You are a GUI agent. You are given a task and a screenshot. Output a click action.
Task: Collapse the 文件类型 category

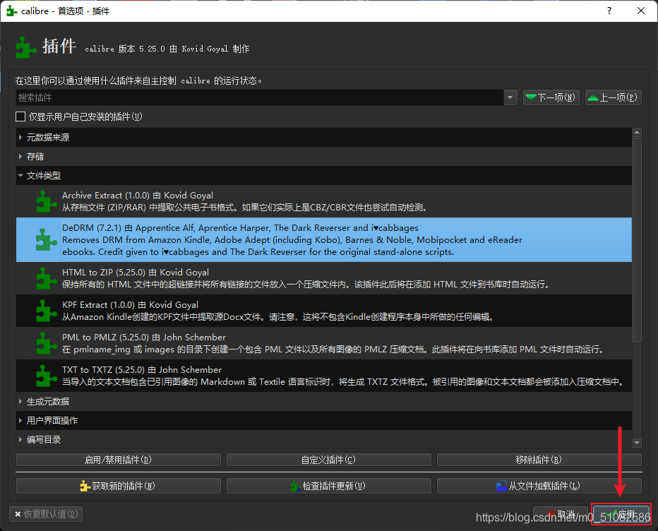click(20, 175)
